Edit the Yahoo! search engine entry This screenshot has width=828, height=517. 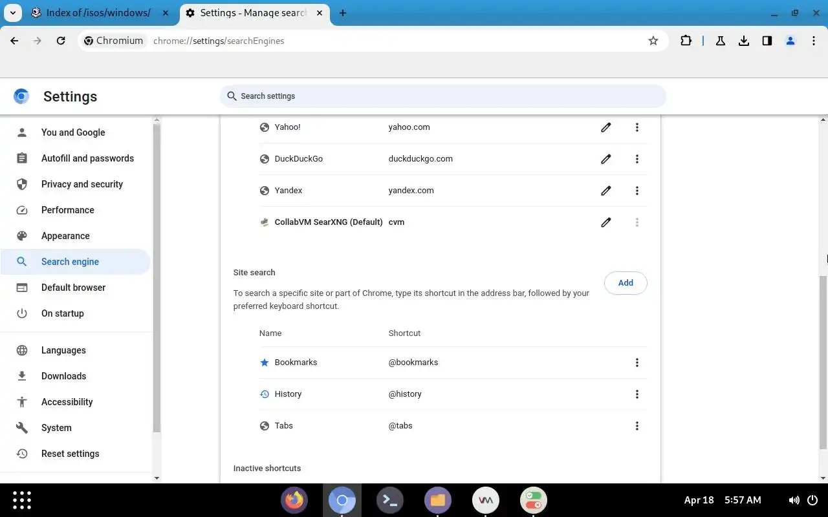606,127
